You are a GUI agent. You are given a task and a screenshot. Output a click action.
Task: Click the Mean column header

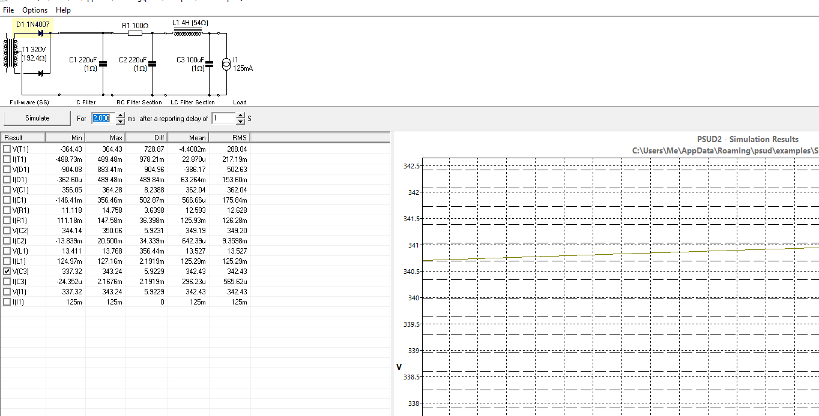[x=188, y=137]
